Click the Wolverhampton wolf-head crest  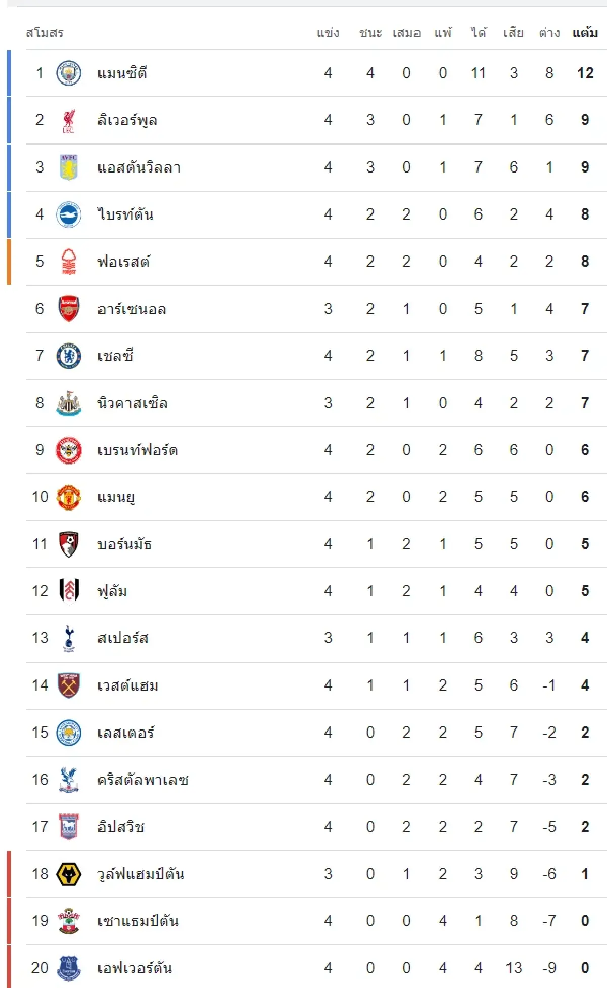pyautogui.click(x=68, y=874)
